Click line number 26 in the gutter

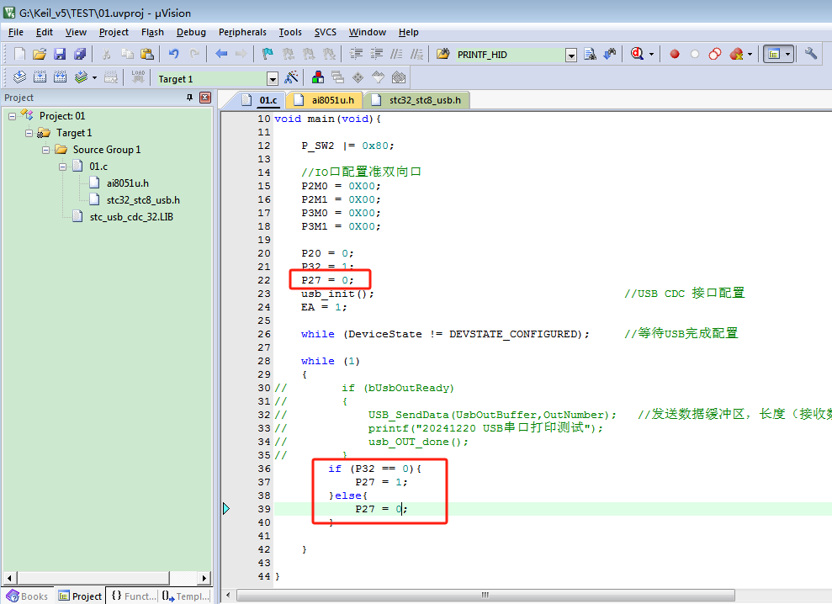click(x=264, y=334)
